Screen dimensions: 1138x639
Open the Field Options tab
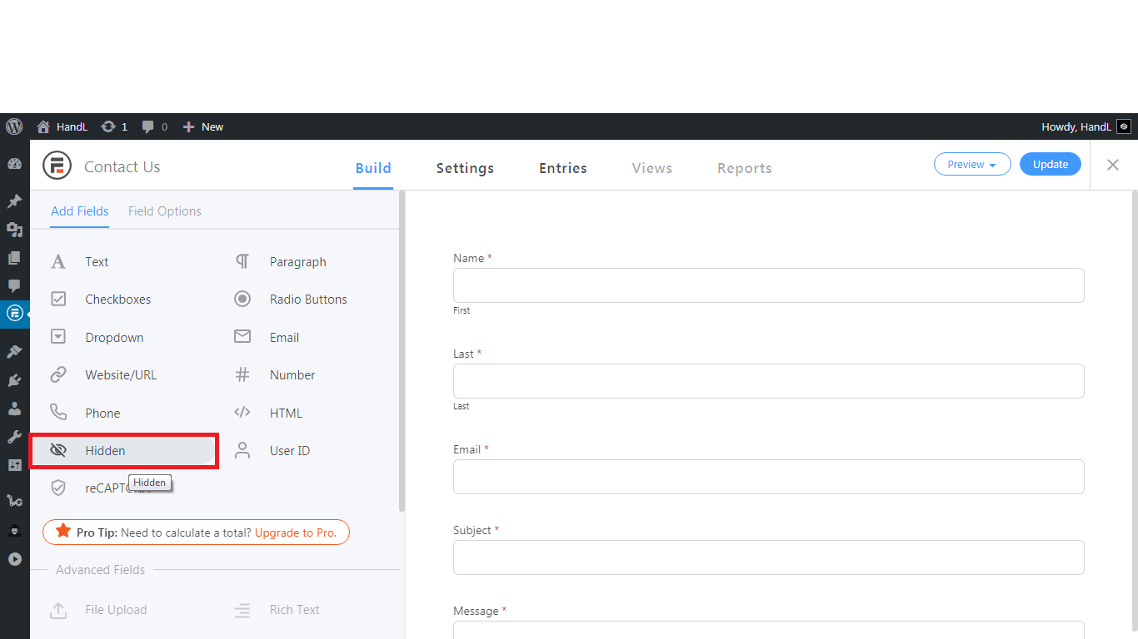point(164,211)
